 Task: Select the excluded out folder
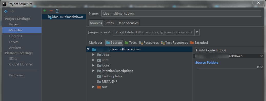tap(139, 87)
